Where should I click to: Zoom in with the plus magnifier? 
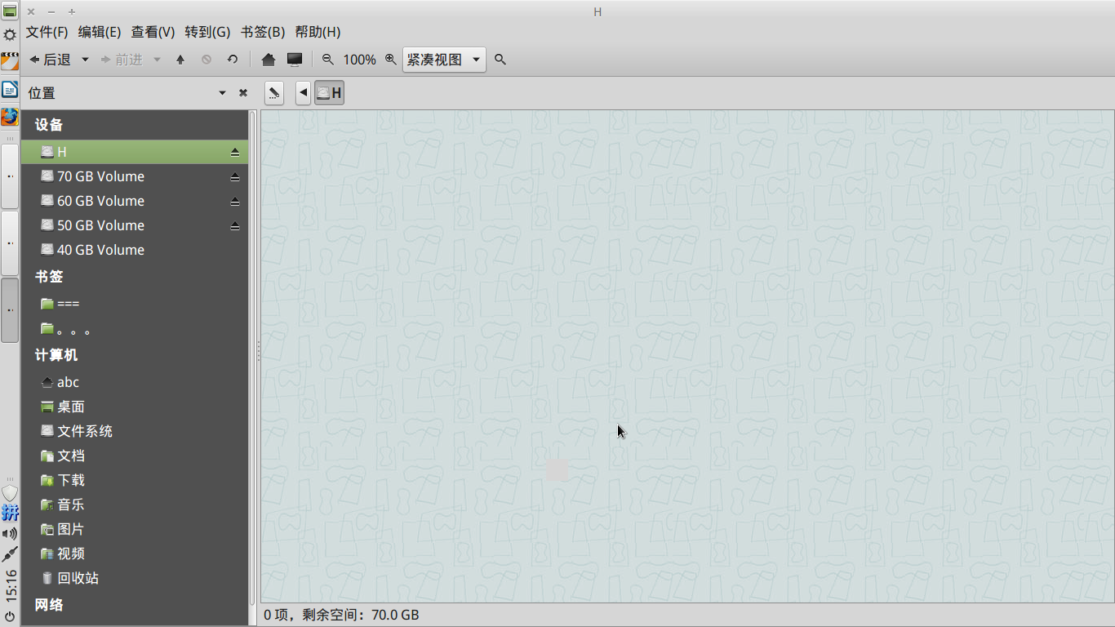pos(391,60)
